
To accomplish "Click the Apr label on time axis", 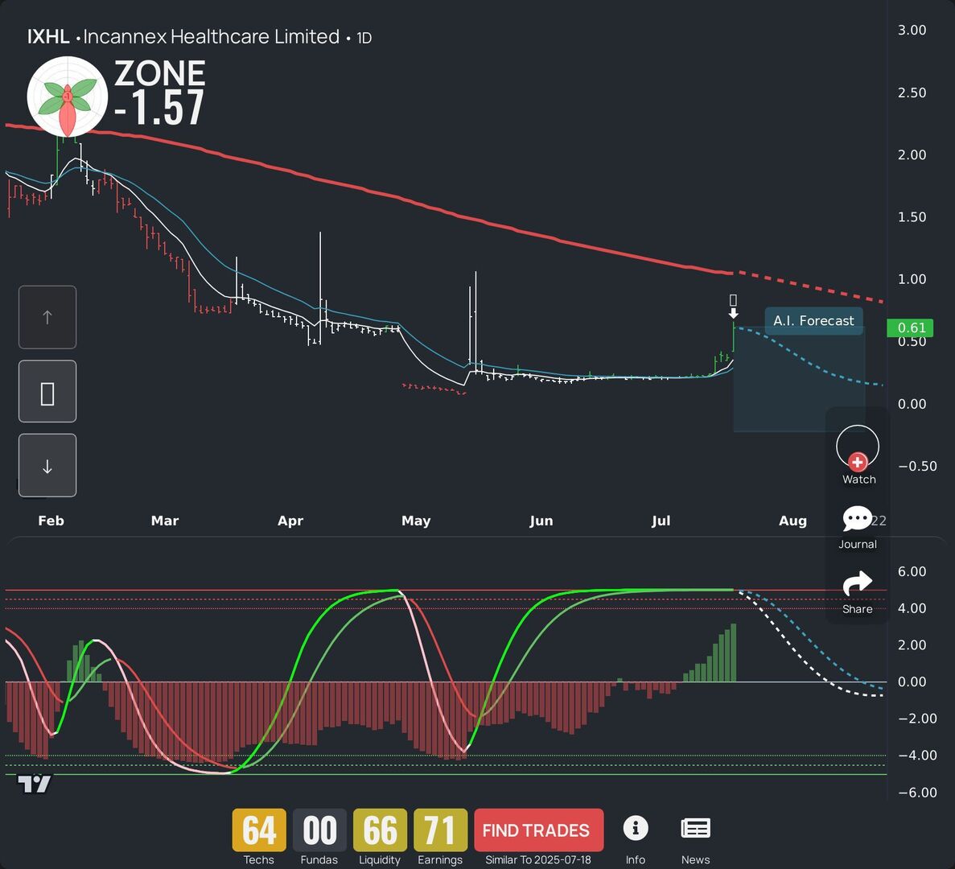I will (x=290, y=521).
